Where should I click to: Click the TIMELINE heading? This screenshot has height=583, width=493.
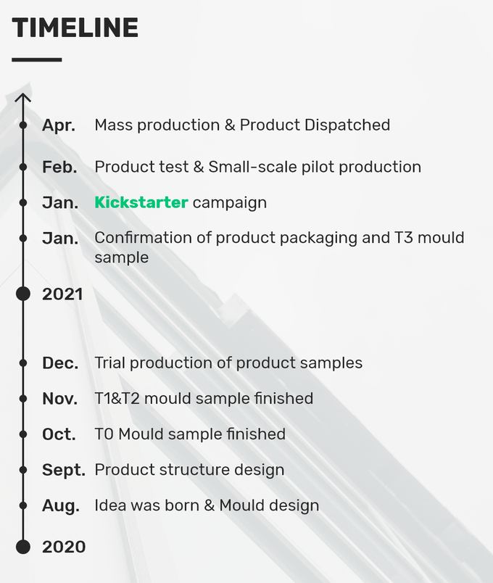click(75, 28)
